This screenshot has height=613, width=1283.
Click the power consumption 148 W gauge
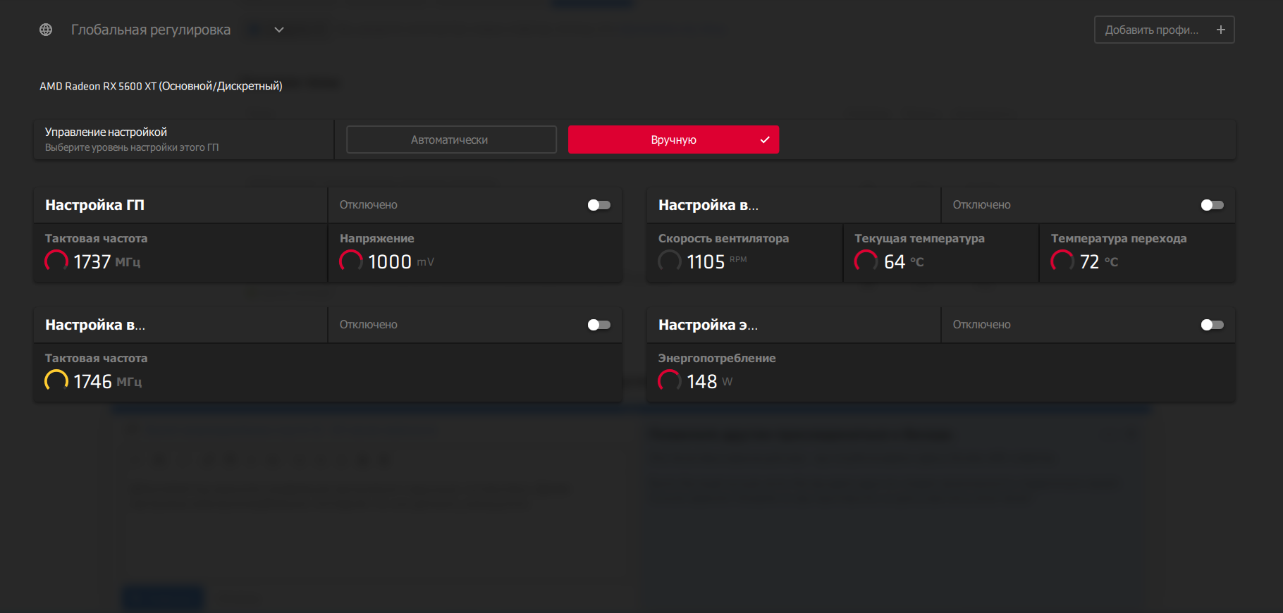[669, 381]
